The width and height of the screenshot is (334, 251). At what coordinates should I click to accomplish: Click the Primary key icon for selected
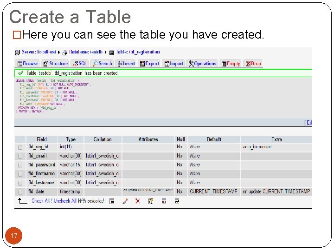pyautogui.click(x=151, y=201)
